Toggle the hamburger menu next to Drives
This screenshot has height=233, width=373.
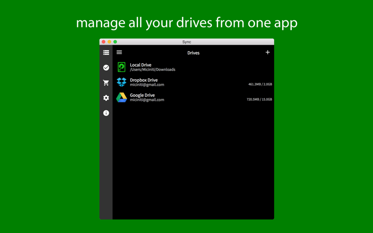(119, 52)
